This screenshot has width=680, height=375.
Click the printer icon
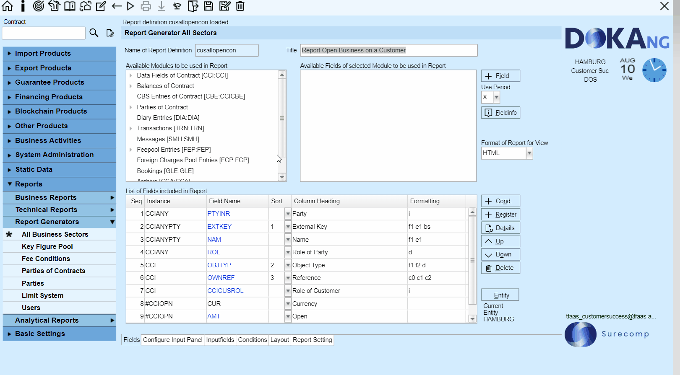pyautogui.click(x=146, y=6)
